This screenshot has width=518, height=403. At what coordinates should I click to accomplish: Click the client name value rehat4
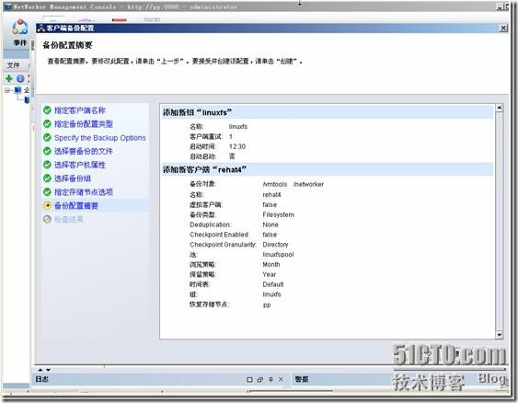pyautogui.click(x=271, y=195)
